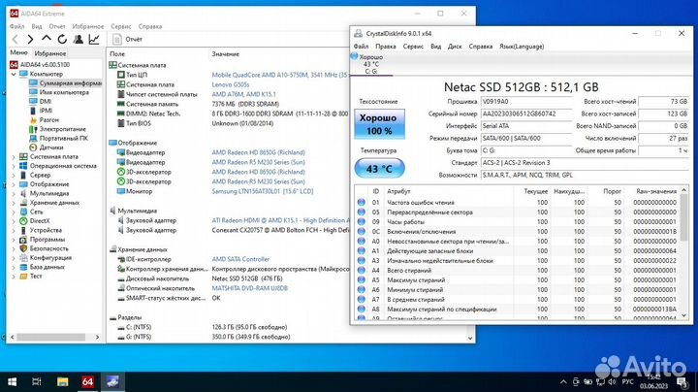The height and width of the screenshot is (392, 698).
Task: Expand the Хранение данных tree node
Action: pyautogui.click(x=14, y=203)
